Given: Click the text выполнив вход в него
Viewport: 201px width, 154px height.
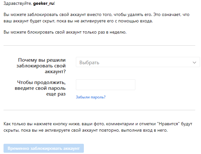Looking at the screenshot, I should tap(150, 130).
